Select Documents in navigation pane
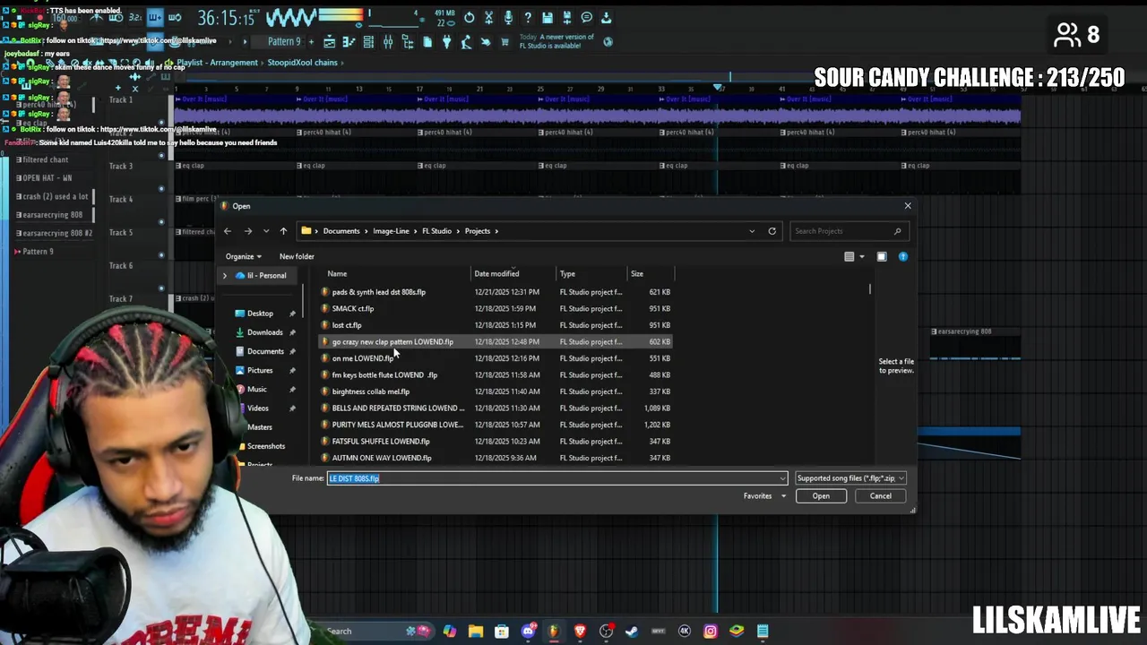The width and height of the screenshot is (1147, 645). [x=265, y=351]
